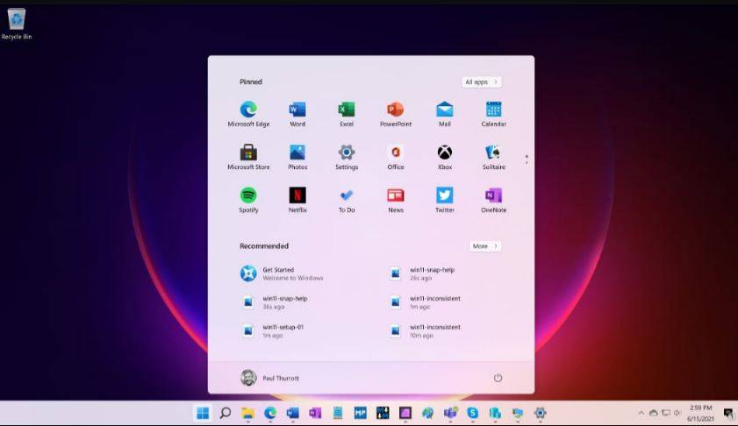Screen dimensions: 738x426
Task: Open the pinned Excel app
Action: click(x=347, y=114)
